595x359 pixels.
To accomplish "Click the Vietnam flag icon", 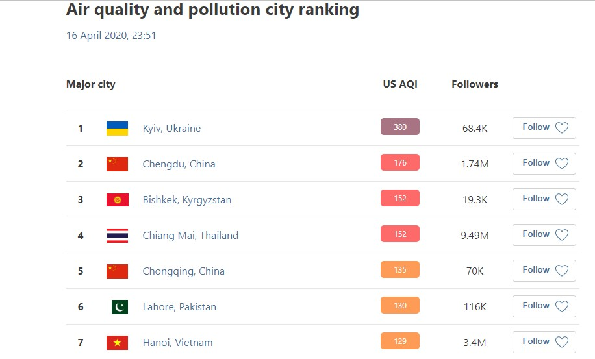I will coord(117,343).
